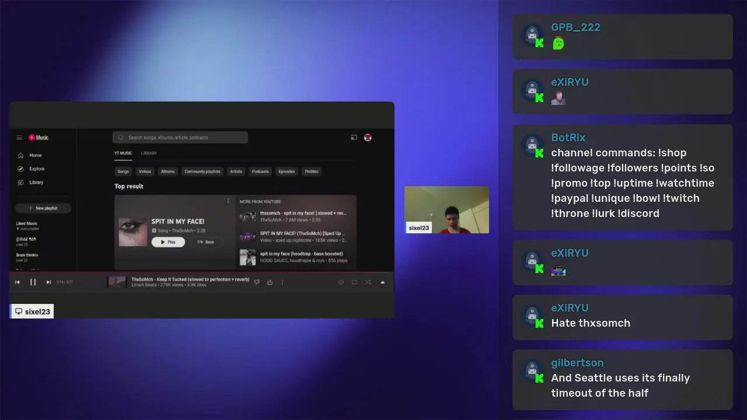Image resolution: width=747 pixels, height=420 pixels.
Task: Click the YouTube Music logo
Action: pyautogui.click(x=39, y=138)
